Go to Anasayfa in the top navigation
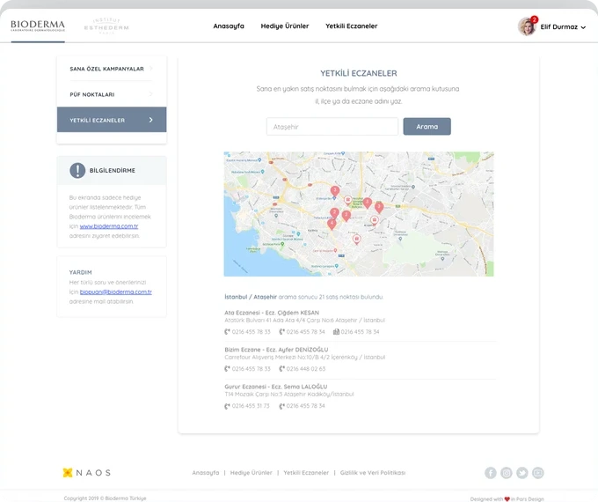 229,26
